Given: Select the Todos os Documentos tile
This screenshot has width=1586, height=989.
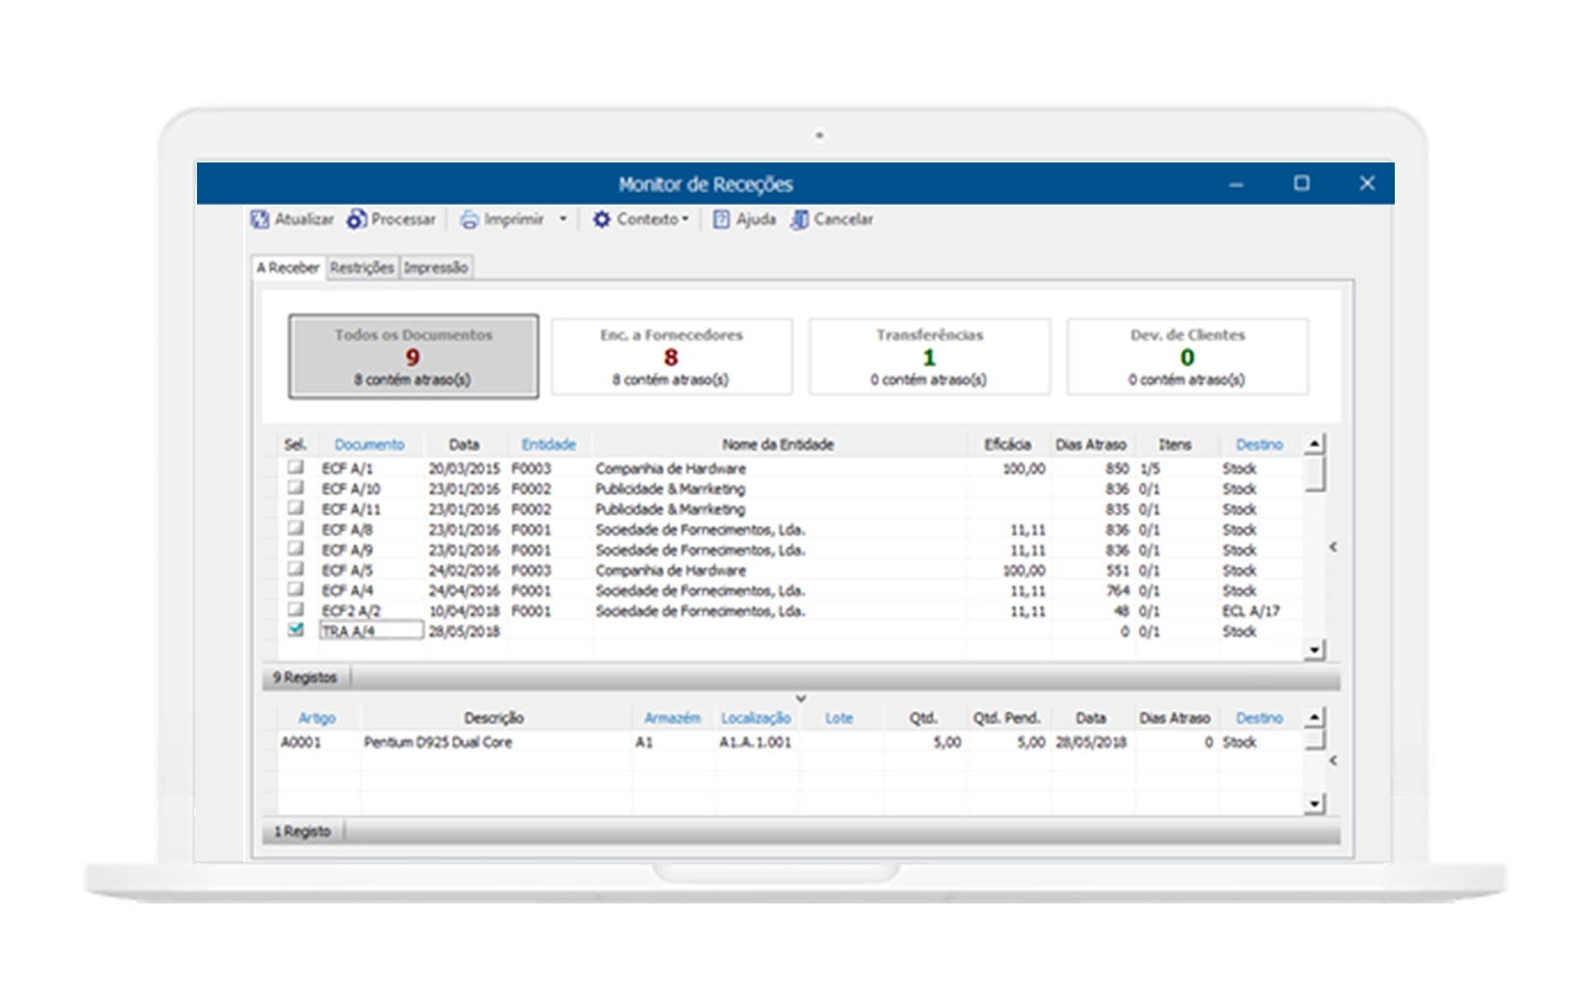Looking at the screenshot, I should (x=413, y=357).
